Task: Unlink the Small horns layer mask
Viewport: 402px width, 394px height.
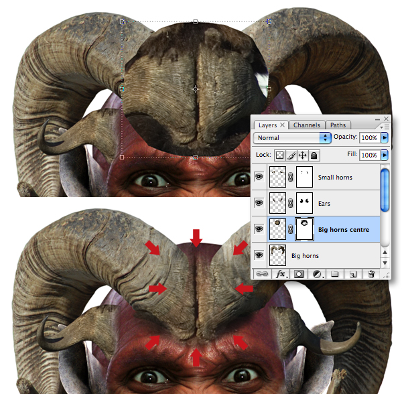Action: (x=291, y=177)
